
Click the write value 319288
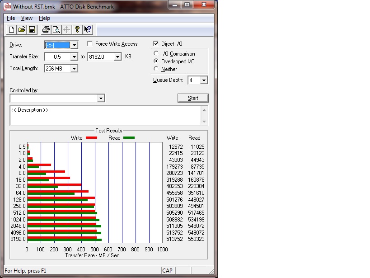click(175, 180)
